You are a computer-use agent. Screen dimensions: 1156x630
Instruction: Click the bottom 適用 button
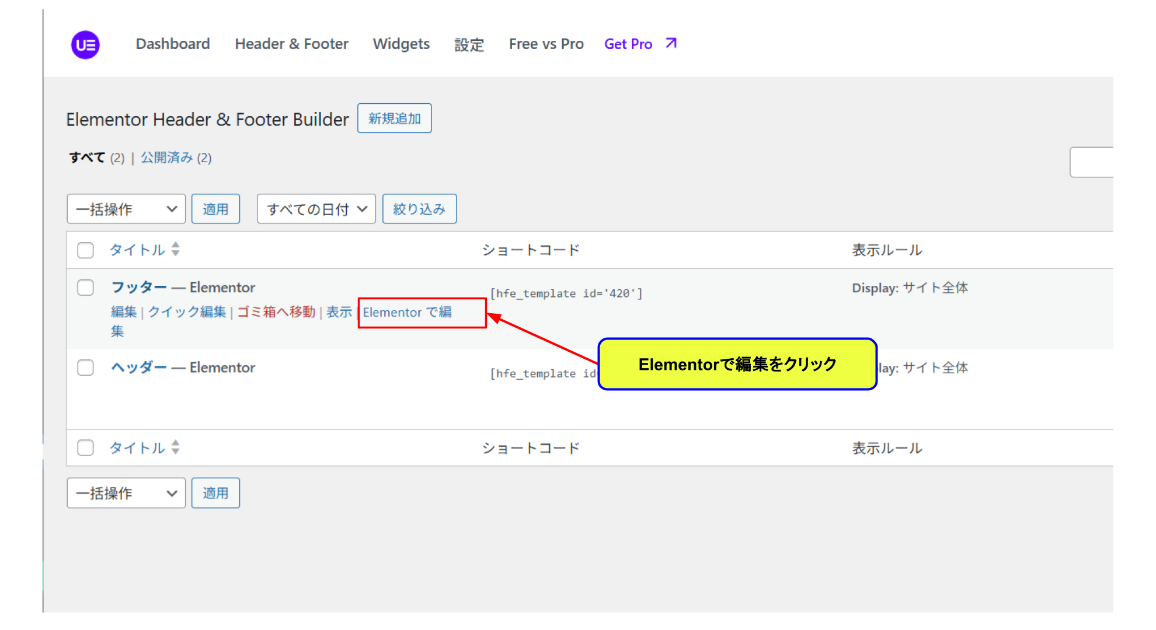tap(215, 493)
